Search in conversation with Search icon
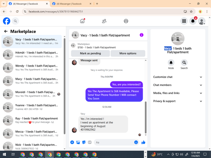 184,62
